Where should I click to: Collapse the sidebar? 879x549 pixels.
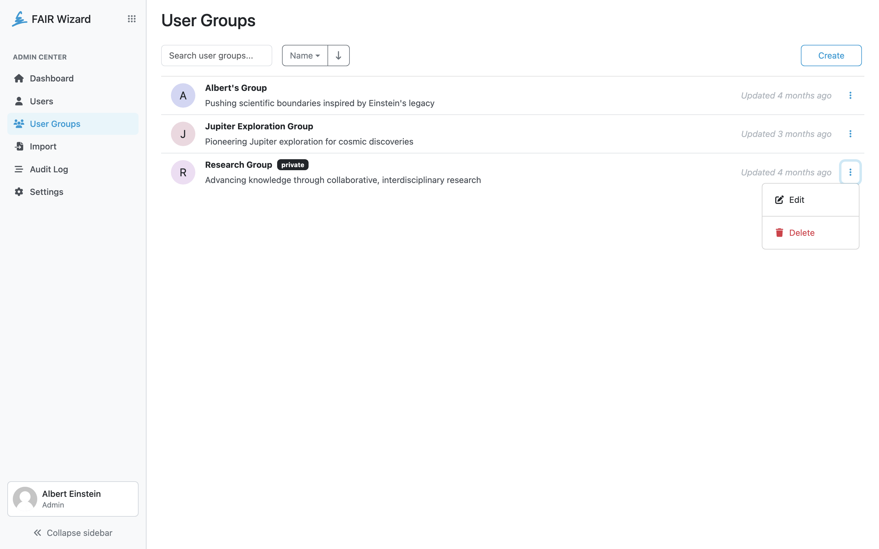[x=73, y=533]
